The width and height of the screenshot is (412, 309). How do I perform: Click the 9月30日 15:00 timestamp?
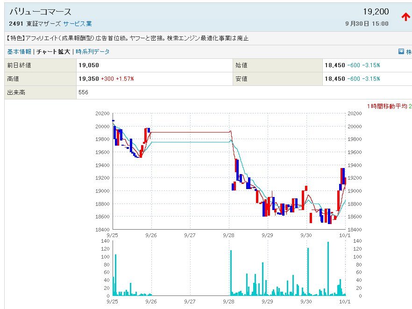(367, 23)
